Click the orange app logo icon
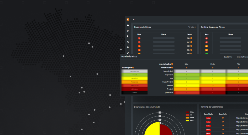248x135 pixels. click(128, 19)
